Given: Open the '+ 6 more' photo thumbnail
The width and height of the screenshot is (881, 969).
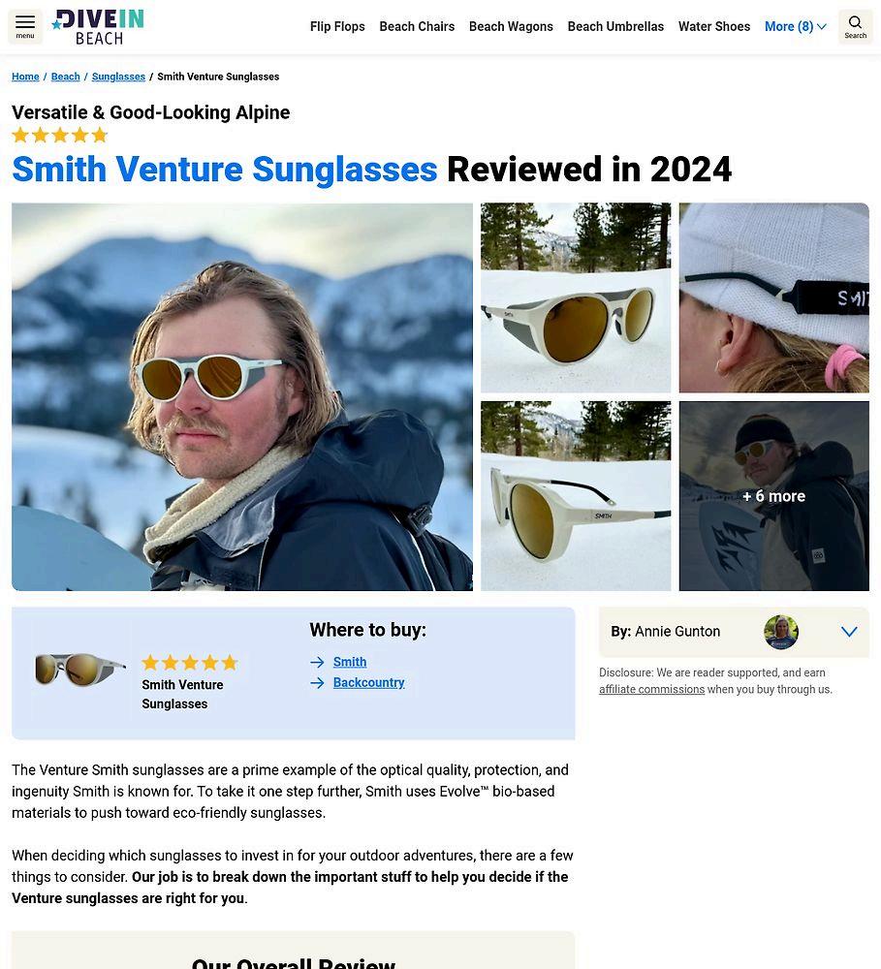Looking at the screenshot, I should [774, 496].
